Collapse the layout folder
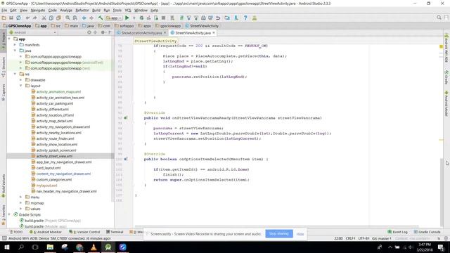Screen dimensions: 450x253 (x=20, y=86)
